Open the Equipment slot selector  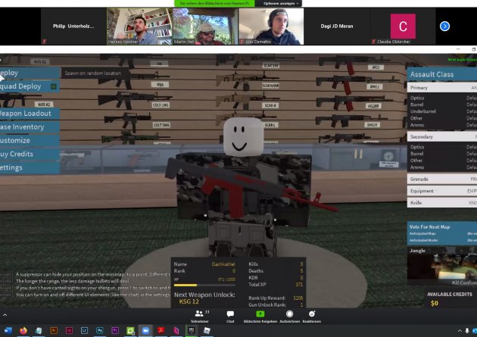442,191
